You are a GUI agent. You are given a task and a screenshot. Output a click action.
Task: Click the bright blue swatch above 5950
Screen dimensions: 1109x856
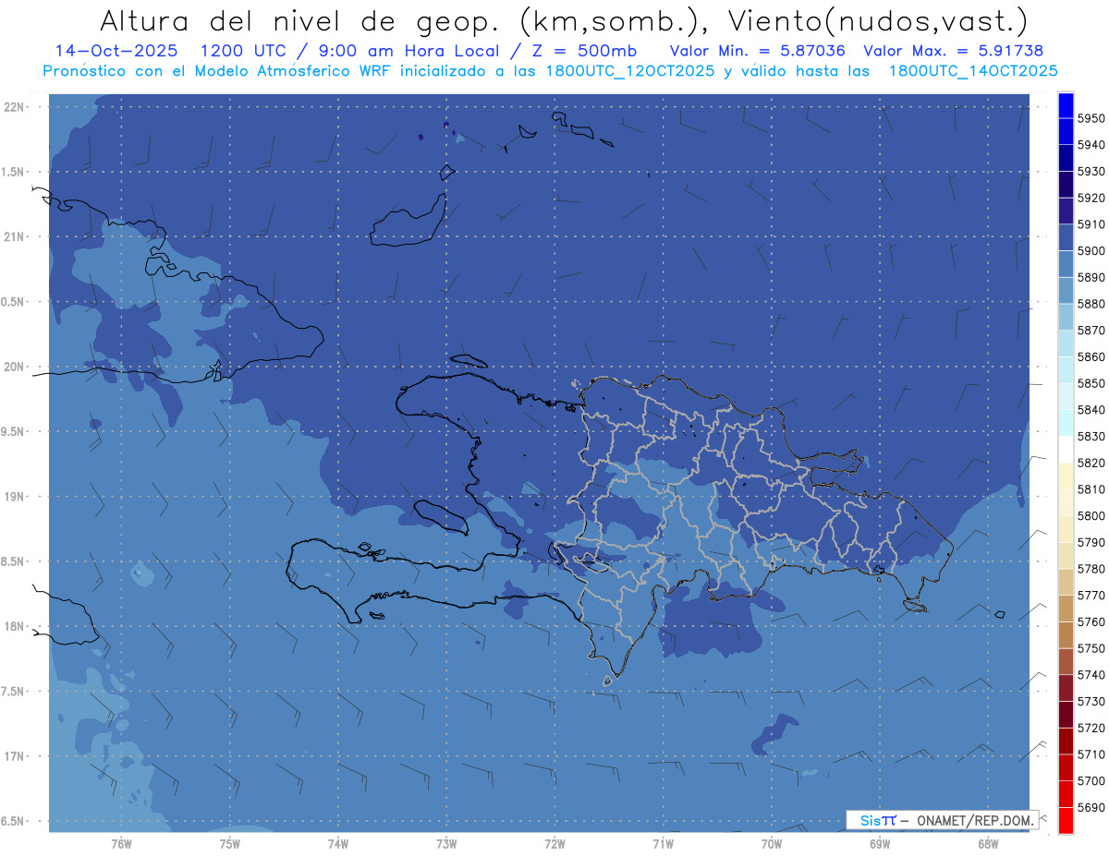(x=1066, y=104)
